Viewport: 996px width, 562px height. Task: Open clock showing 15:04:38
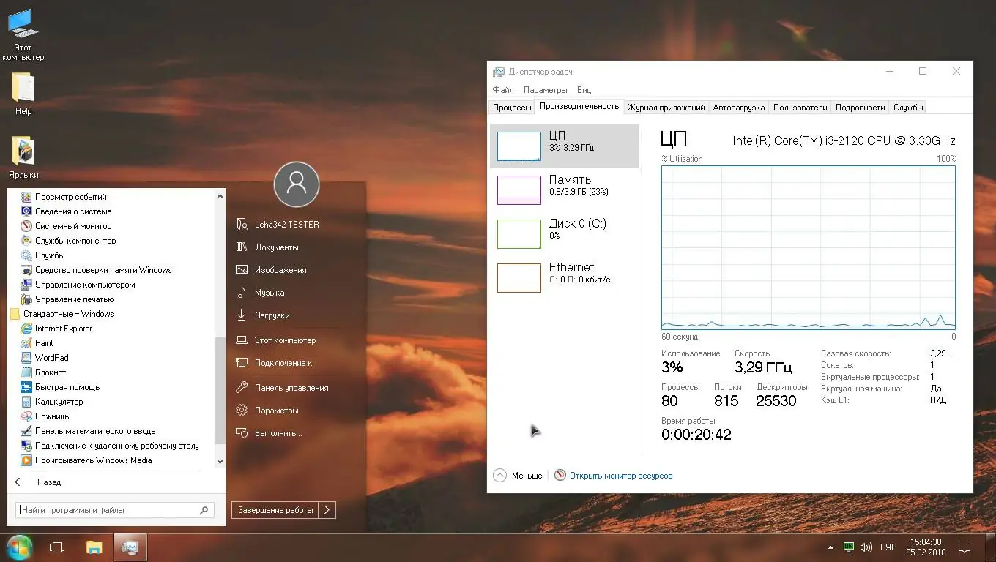click(x=927, y=547)
